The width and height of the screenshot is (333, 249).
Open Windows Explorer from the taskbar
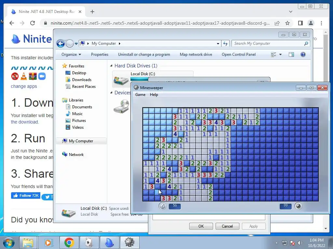tap(28, 243)
